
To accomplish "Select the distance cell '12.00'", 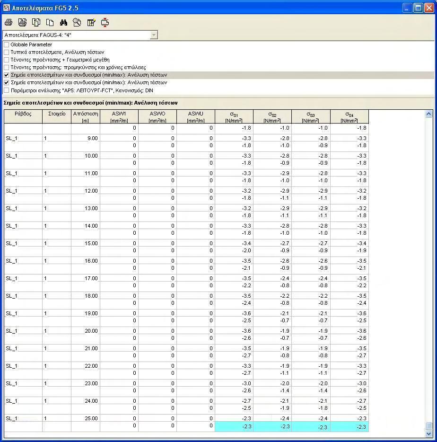I will coord(86,191).
